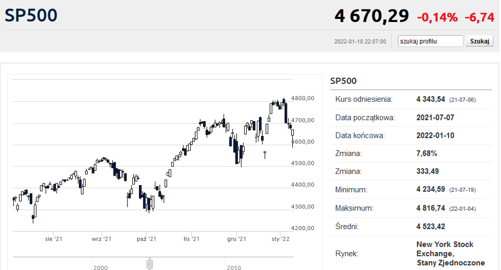This screenshot has width=501, height=270.
Task: Select the "paź '21" month on chart axis
Action: (x=146, y=239)
